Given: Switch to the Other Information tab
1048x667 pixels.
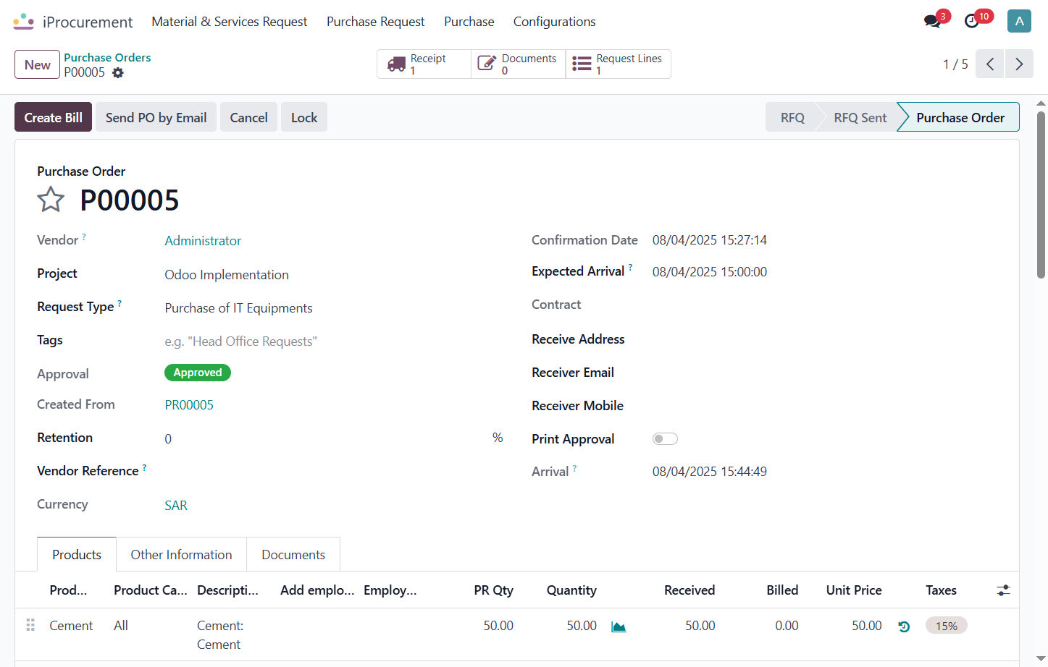Looking at the screenshot, I should pos(181,554).
